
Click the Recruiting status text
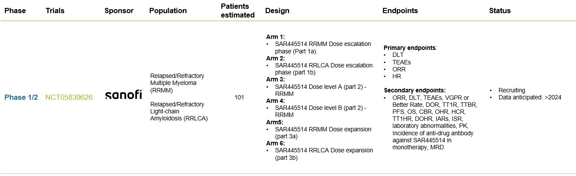[512, 90]
